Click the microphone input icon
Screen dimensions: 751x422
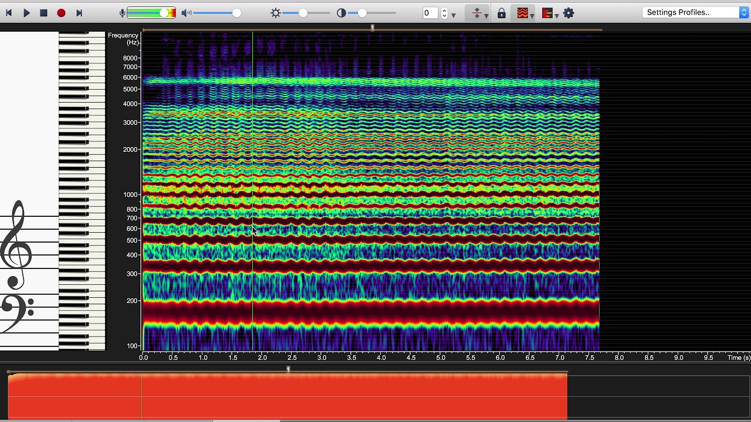click(x=122, y=13)
